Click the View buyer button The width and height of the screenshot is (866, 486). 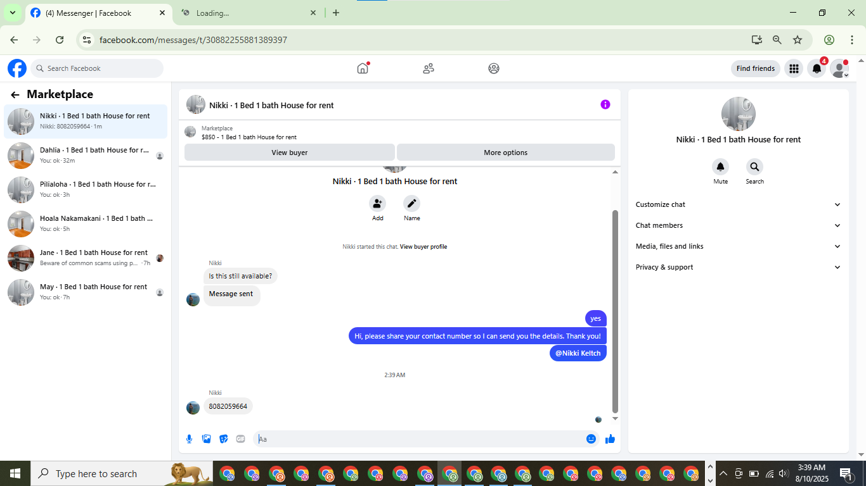click(290, 153)
